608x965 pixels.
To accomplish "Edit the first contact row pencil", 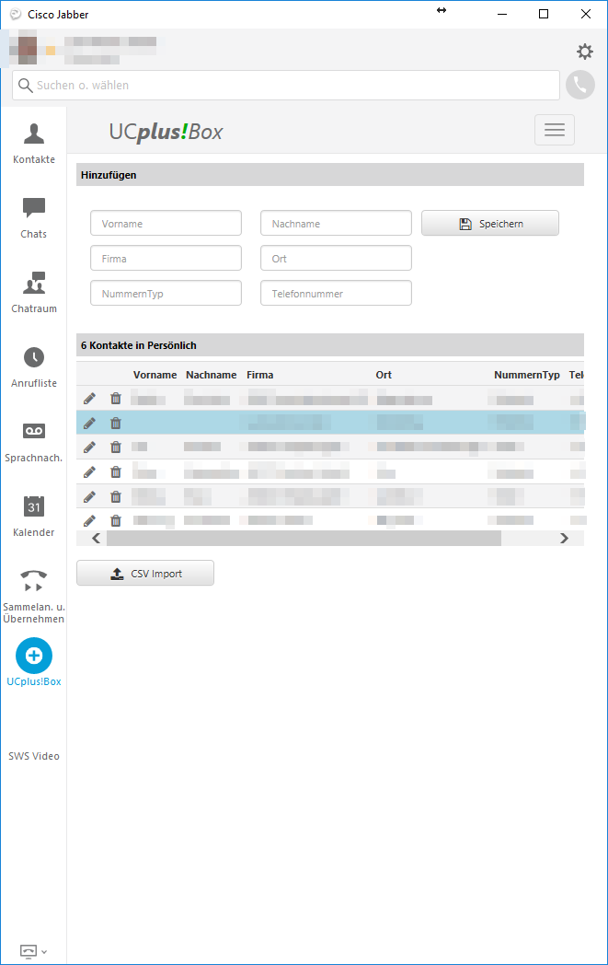I will [x=90, y=398].
